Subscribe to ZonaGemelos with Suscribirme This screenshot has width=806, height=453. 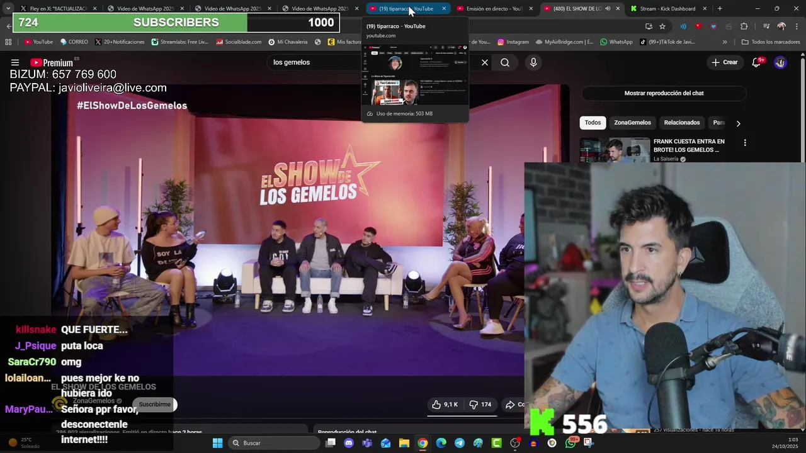(155, 405)
